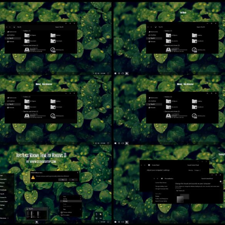Open Documents folder icon in Full Black Explorer
The width and height of the screenshot is (225, 225).
168,41
